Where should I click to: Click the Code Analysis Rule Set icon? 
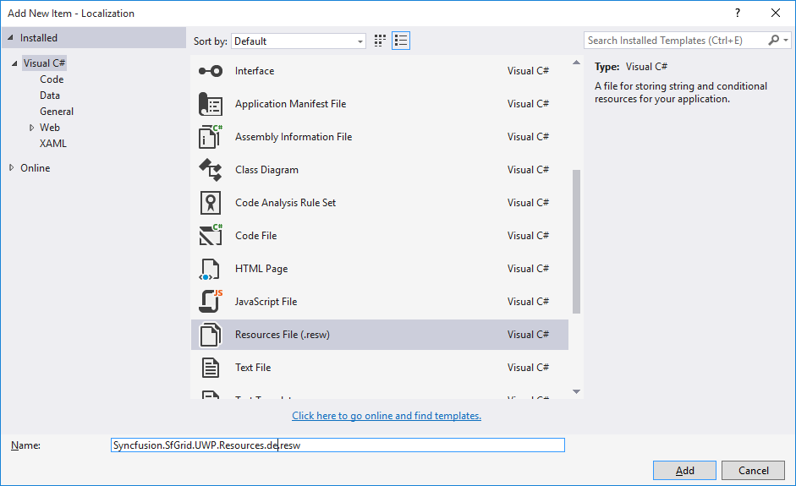(x=210, y=203)
